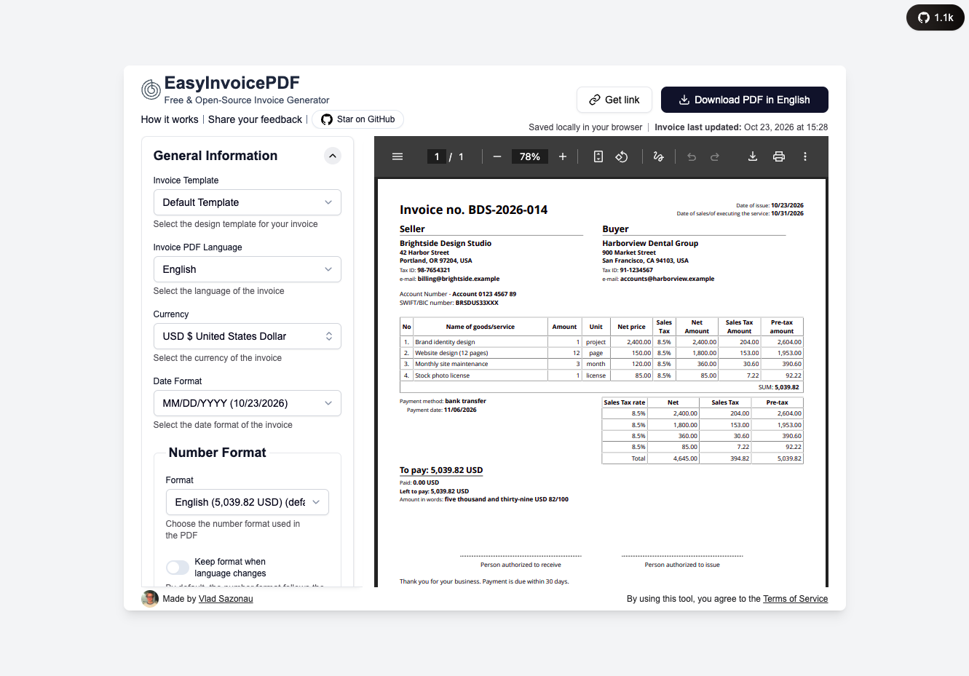The height and width of the screenshot is (676, 969).
Task: Click Vlad Sazonau's avatar picture
Action: pos(150,599)
